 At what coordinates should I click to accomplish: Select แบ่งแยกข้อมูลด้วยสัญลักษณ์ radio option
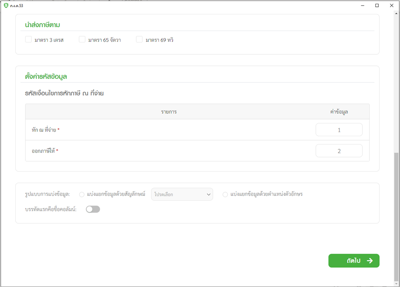(x=82, y=194)
